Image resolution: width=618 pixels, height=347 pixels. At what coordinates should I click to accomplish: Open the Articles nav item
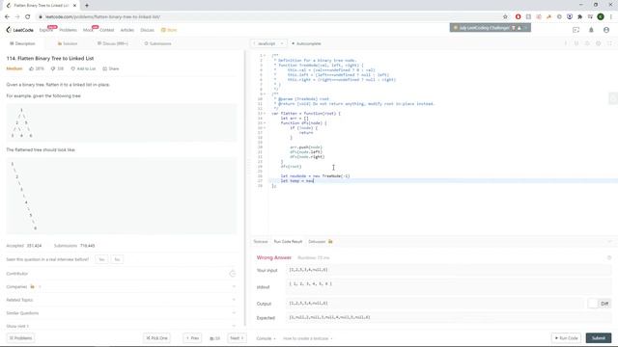tap(126, 30)
